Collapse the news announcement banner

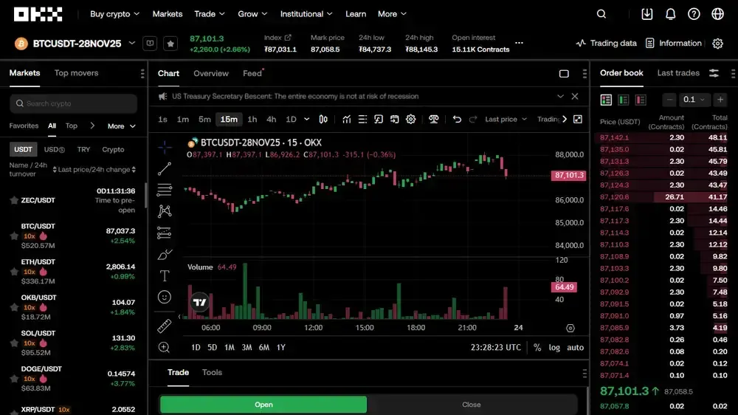pos(560,96)
